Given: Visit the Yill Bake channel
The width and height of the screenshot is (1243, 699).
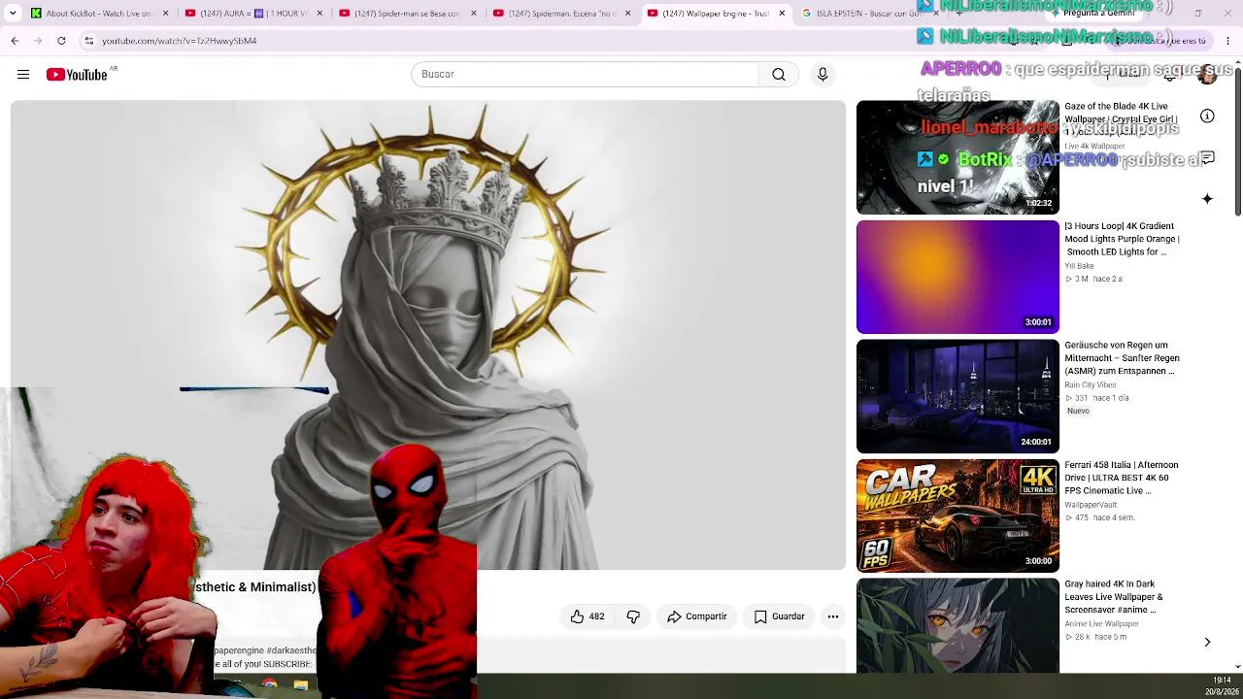Looking at the screenshot, I should tap(1080, 266).
